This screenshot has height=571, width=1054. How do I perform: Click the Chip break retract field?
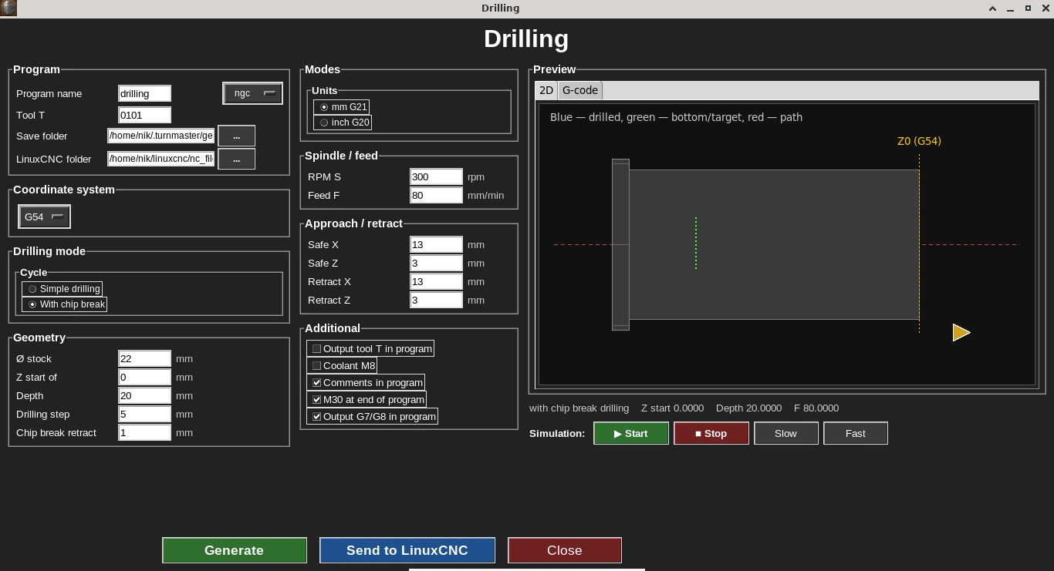(x=144, y=433)
